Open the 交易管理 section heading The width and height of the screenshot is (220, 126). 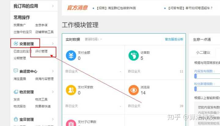27,44
